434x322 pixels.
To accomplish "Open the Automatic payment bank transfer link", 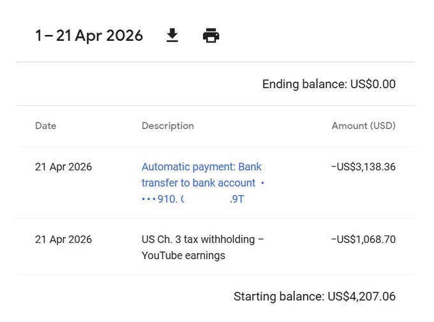I will click(203, 183).
